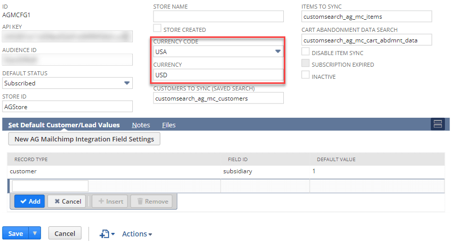The width and height of the screenshot is (452, 243).
Task: Edit the Cart Abandonment Data Search field
Action: pos(367,40)
